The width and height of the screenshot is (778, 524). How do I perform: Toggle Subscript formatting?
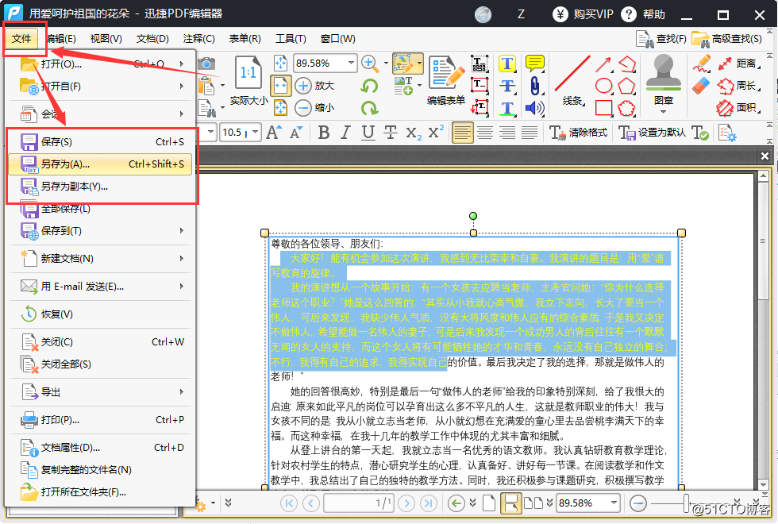pos(413,133)
